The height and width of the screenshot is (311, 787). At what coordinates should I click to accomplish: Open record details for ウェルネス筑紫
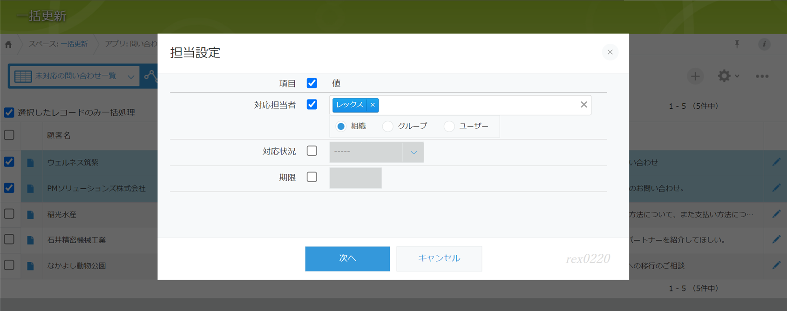coord(30,163)
